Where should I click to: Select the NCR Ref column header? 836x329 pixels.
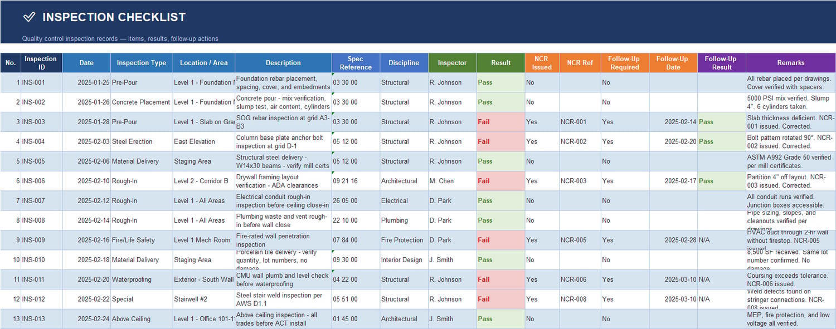580,63
